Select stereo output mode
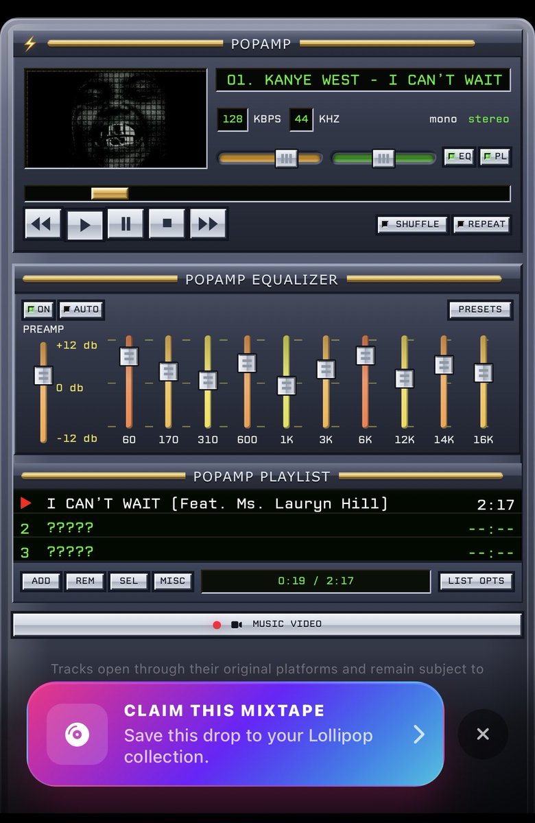The image size is (535, 823). click(x=488, y=119)
